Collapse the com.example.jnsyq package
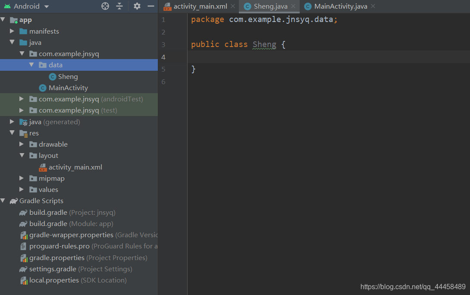470x295 pixels. click(x=22, y=53)
